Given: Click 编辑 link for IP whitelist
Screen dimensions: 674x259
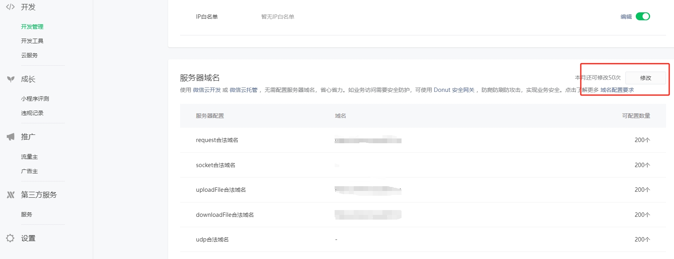Looking at the screenshot, I should 626,17.
